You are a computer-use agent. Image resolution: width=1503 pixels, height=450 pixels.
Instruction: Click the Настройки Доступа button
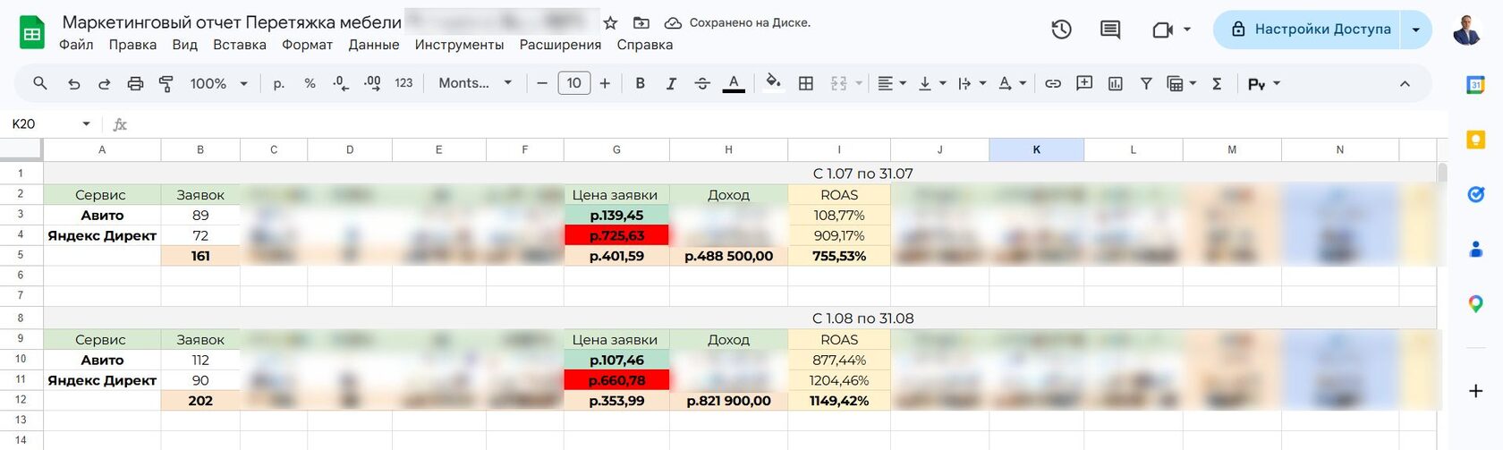click(x=1307, y=30)
